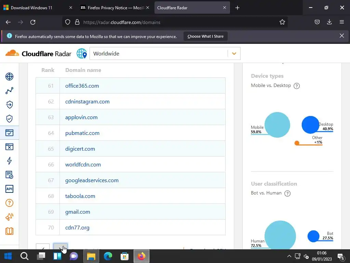Viewport: 350px width, 263px height.
Task: Open gmail.com domain link
Action: [x=78, y=212]
